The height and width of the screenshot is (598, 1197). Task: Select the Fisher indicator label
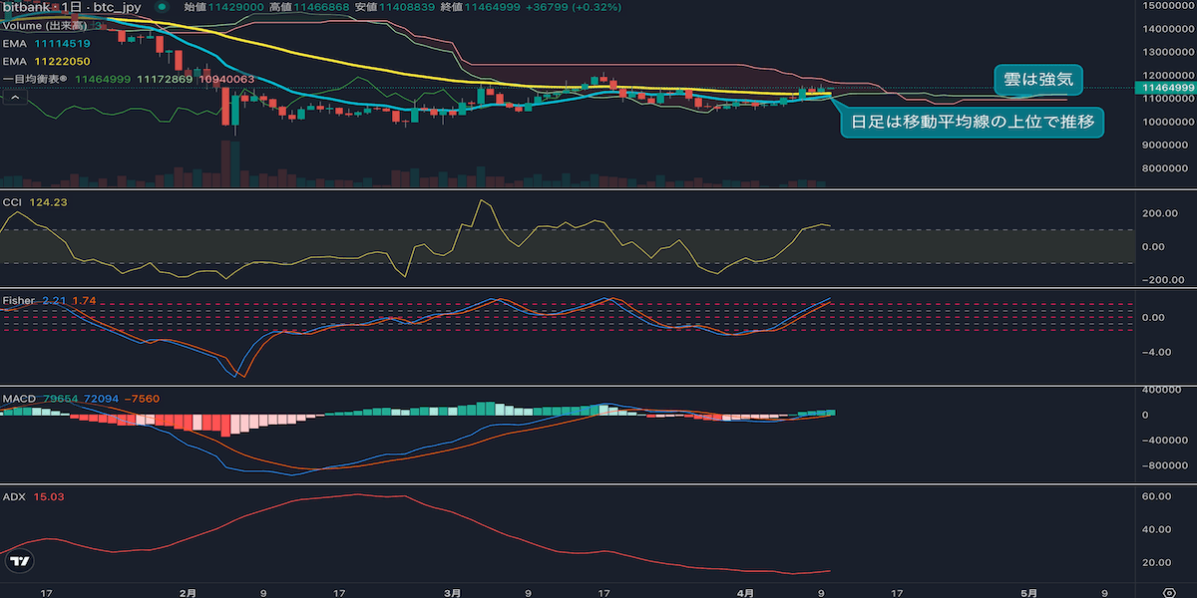pos(18,300)
